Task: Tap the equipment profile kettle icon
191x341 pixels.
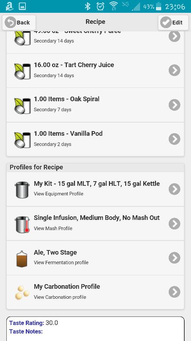Action: pyautogui.click(x=22, y=190)
